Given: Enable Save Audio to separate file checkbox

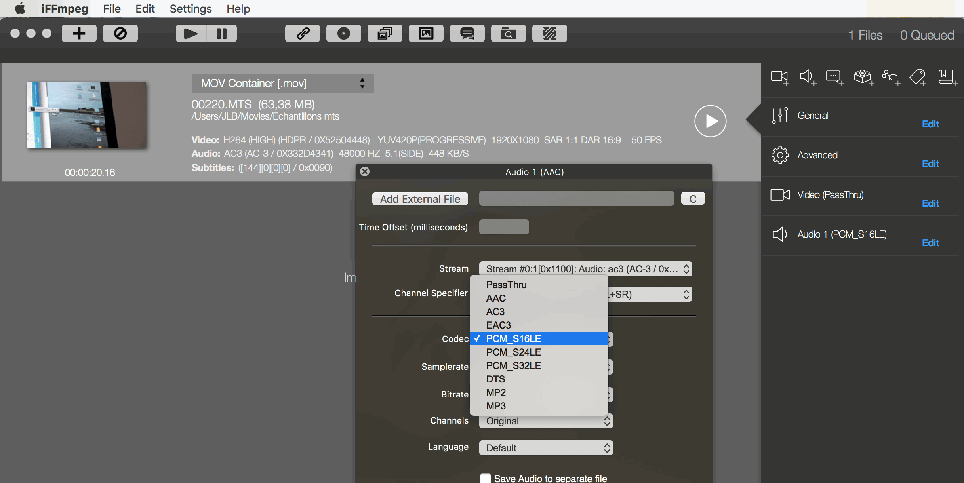Looking at the screenshot, I should (485, 478).
